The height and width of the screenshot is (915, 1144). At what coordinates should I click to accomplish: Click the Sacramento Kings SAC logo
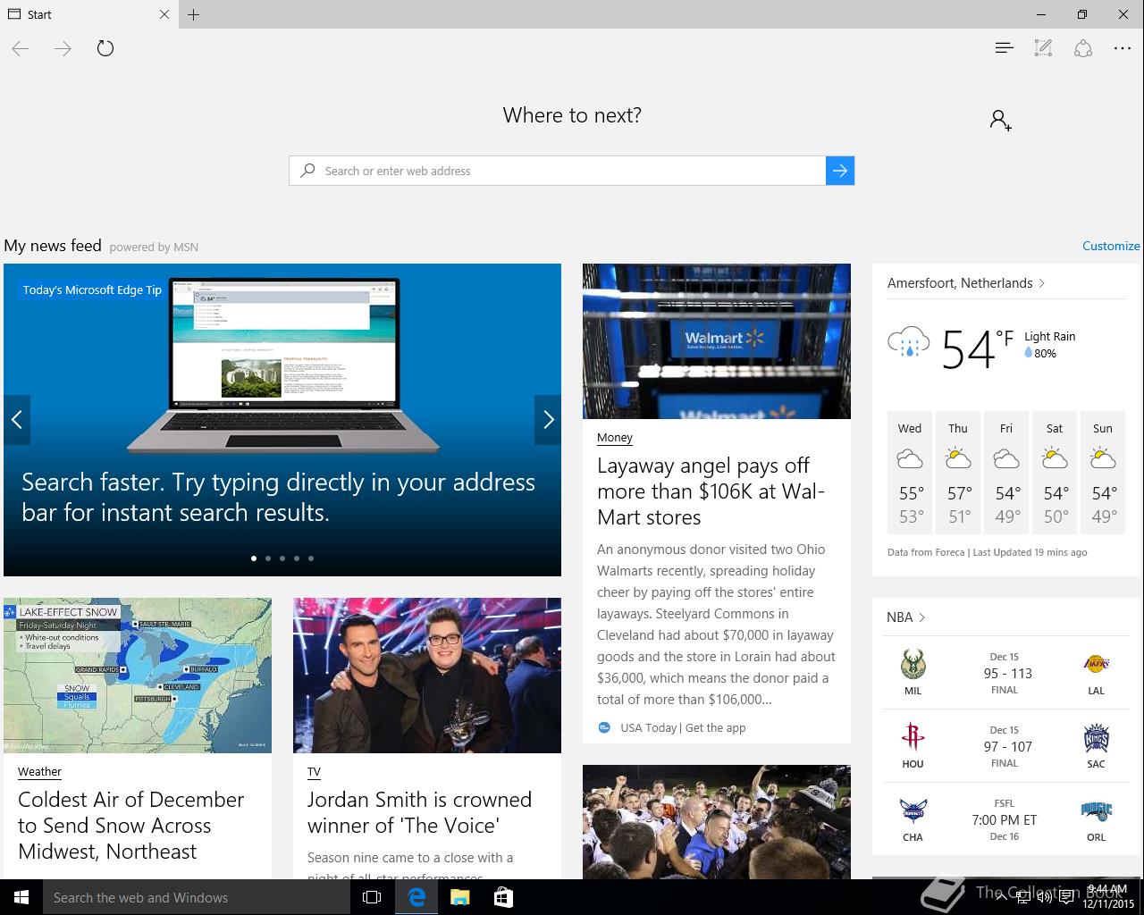[x=1096, y=738]
